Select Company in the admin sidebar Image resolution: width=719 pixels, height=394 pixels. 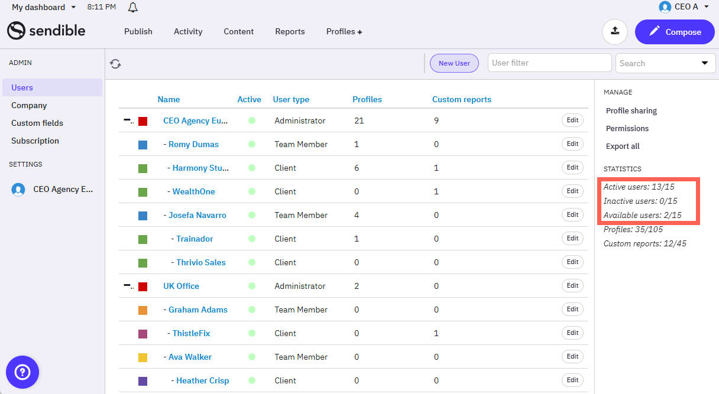click(29, 105)
